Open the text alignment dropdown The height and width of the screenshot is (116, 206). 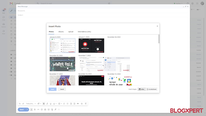click(x=60, y=104)
